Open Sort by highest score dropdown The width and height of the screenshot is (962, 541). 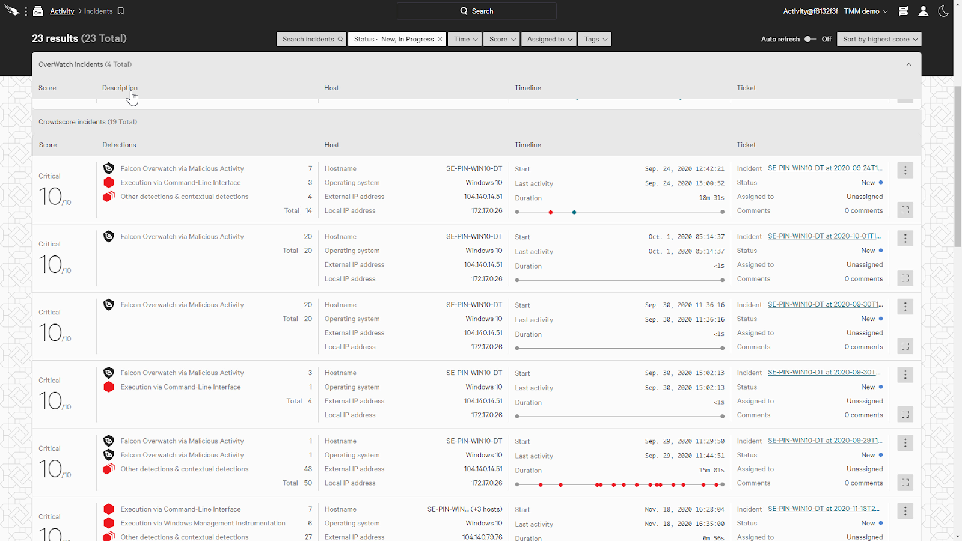pyautogui.click(x=879, y=39)
